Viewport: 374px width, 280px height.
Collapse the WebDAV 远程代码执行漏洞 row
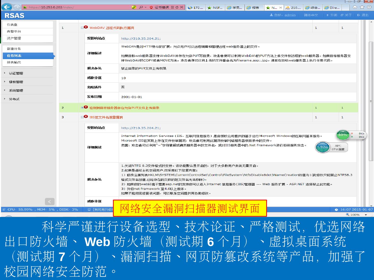click(x=82, y=27)
